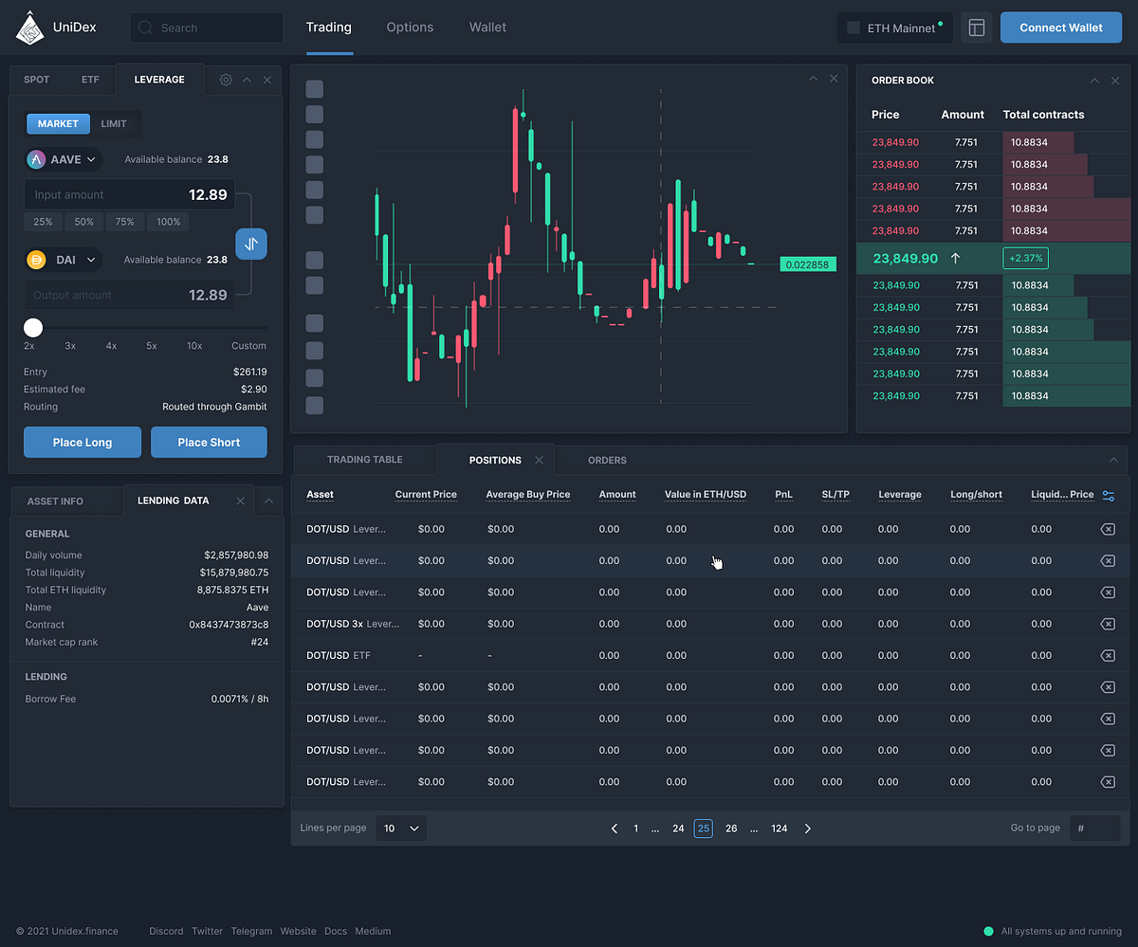1138x947 pixels.
Task: Select 3x leverage option
Action: (70, 346)
